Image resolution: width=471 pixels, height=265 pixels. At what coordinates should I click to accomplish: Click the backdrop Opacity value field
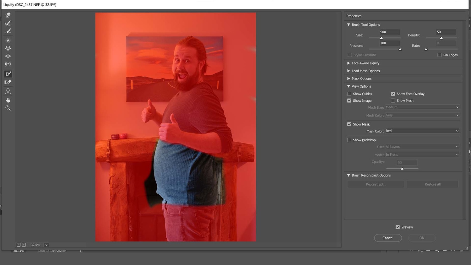pyautogui.click(x=407, y=163)
